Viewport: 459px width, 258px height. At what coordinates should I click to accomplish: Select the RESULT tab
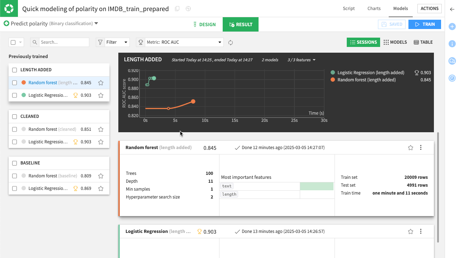click(241, 24)
